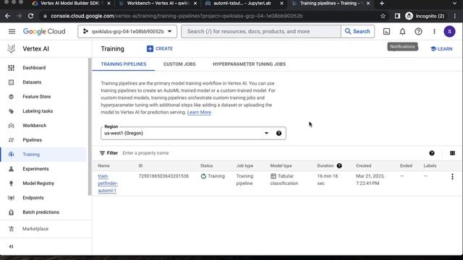This screenshot has width=463, height=260.
Task: Click the Pipelines sidebar icon
Action: click(x=12, y=140)
